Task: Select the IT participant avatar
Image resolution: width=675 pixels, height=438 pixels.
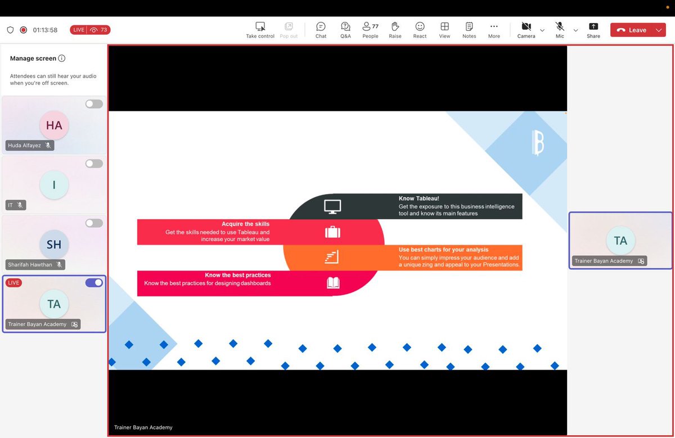Action: [x=54, y=185]
